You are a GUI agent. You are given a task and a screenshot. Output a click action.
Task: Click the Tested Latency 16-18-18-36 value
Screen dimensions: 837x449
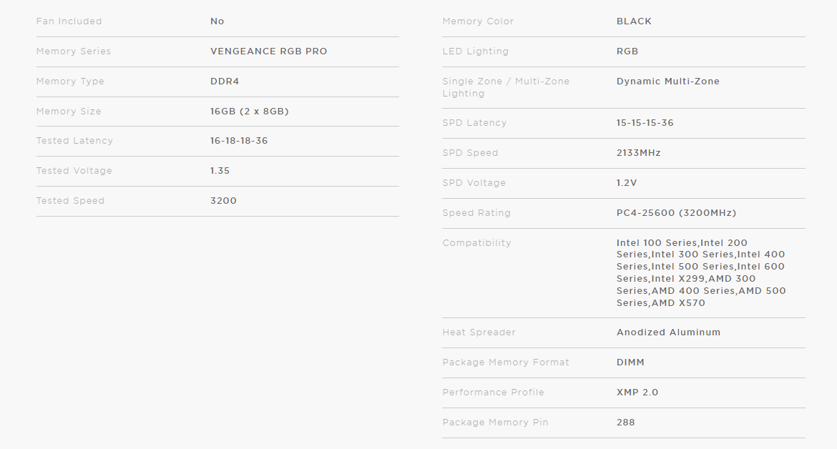coord(239,141)
